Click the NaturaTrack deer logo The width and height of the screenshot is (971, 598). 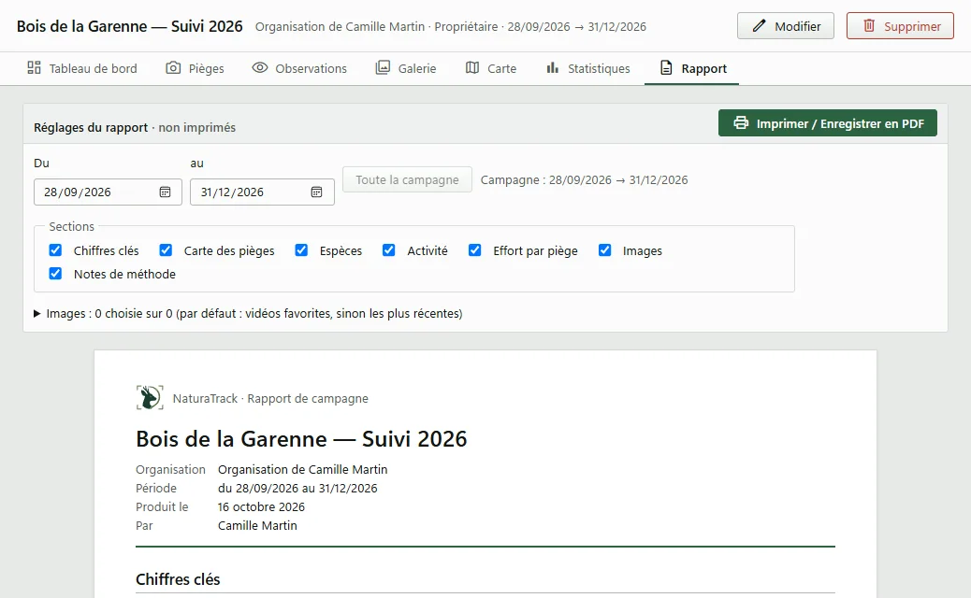[150, 398]
